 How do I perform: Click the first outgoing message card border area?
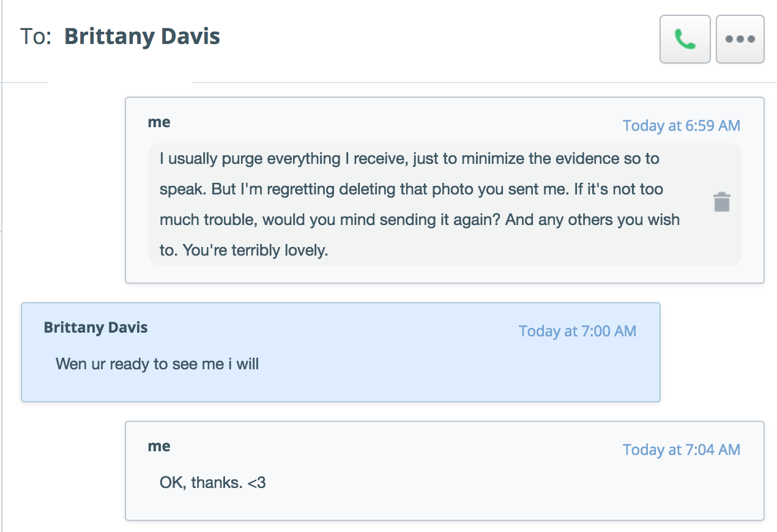(x=445, y=274)
